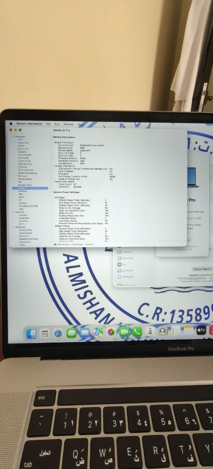The width and height of the screenshot is (213, 469).
Task: Select Fibre Channel in the sidebar
Action: (x=25, y=170)
